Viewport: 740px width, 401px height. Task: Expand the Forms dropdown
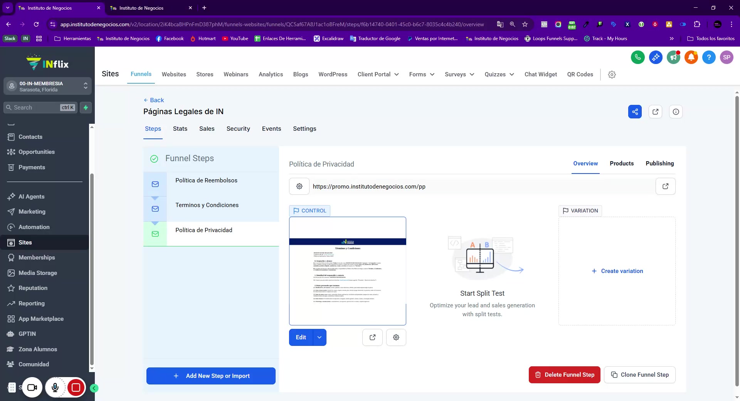pos(422,74)
